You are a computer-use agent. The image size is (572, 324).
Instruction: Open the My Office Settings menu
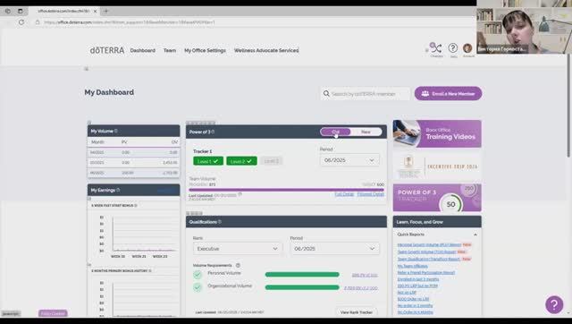click(x=205, y=50)
